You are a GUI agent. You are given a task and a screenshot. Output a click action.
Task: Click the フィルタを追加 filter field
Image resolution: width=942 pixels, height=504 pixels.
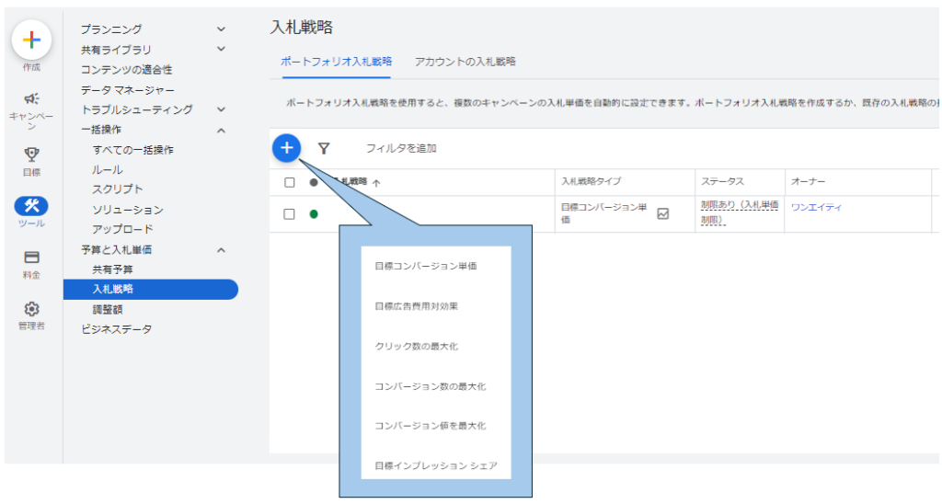point(401,148)
